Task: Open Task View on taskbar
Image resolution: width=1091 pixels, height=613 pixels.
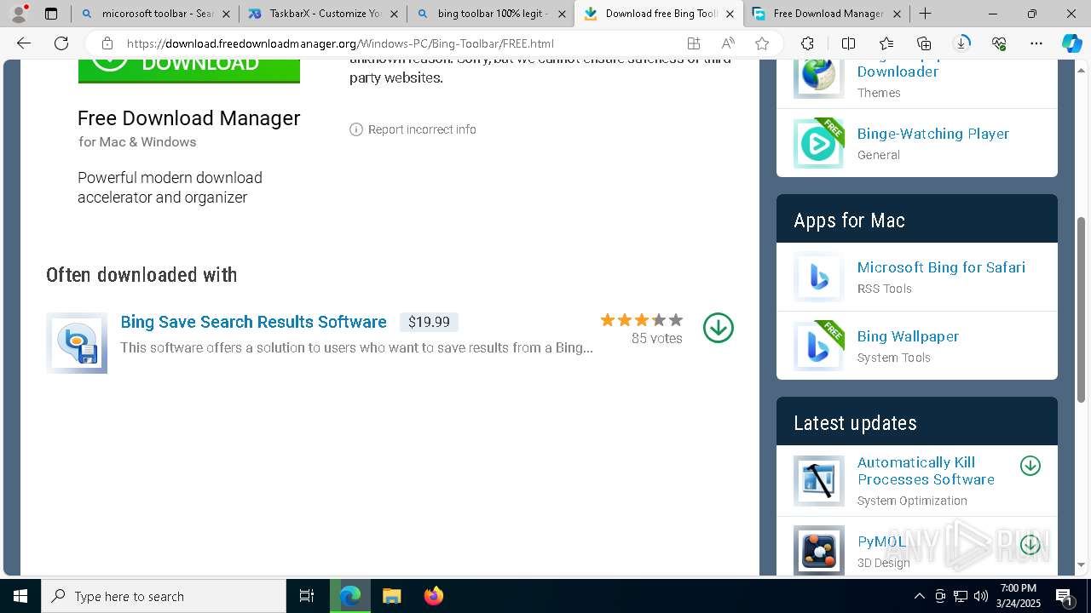Action: point(307,596)
